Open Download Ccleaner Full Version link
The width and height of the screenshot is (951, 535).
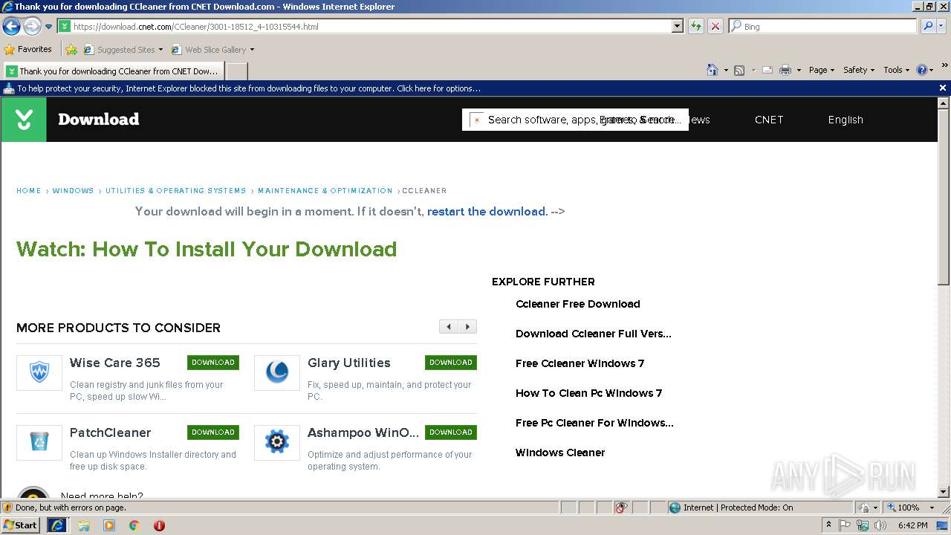click(x=593, y=334)
